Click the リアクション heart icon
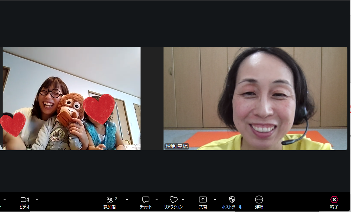This screenshot has height=212, width=351. click(x=173, y=200)
